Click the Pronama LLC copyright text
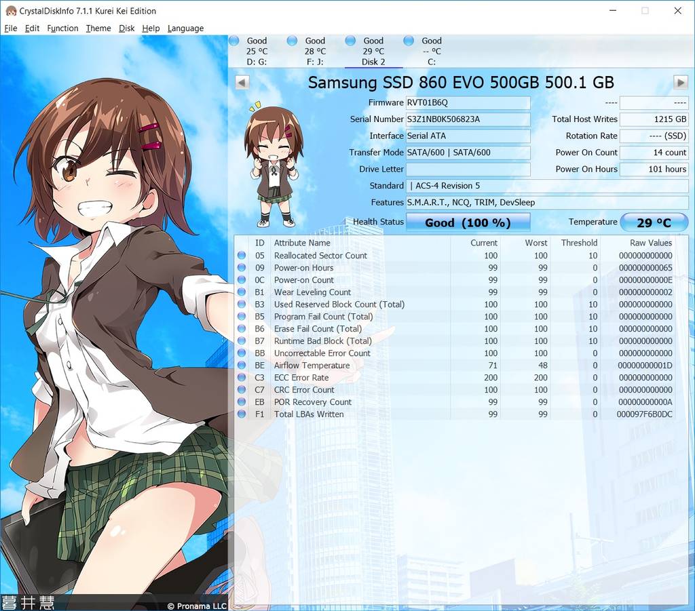This screenshot has height=611, width=695. pyautogui.click(x=196, y=606)
